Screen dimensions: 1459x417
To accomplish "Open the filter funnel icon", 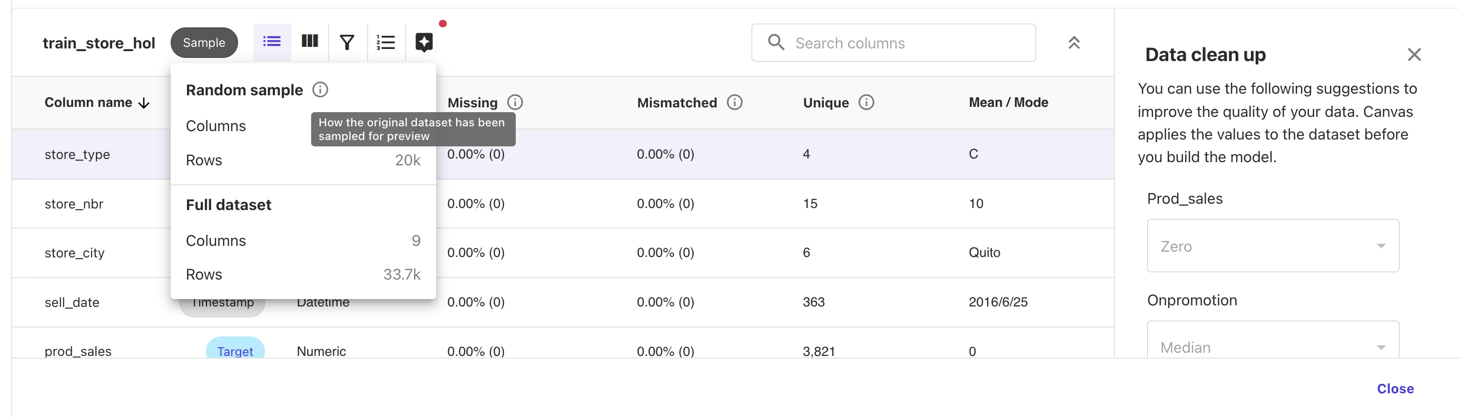I will click(347, 43).
